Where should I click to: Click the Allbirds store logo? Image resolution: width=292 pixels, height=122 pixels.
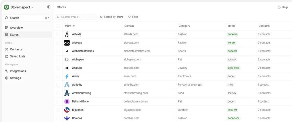(x=67, y=34)
